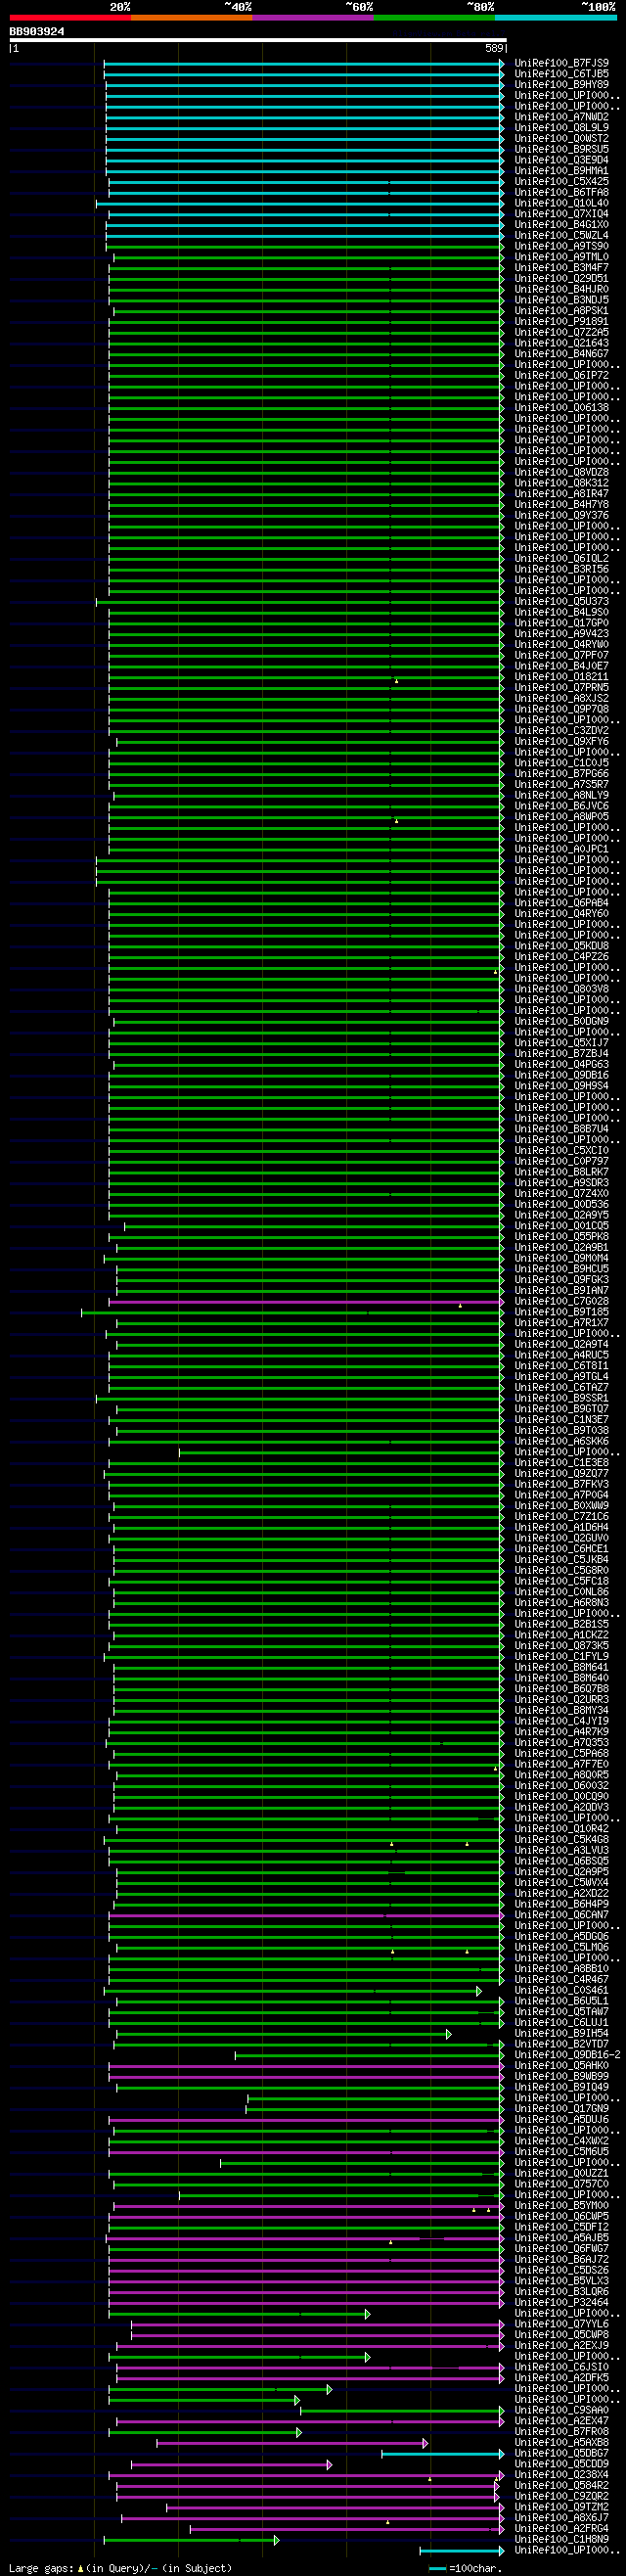Select the UniRef100_Q7XIQ4 label
The image size is (626, 2576).
pos(561,214)
